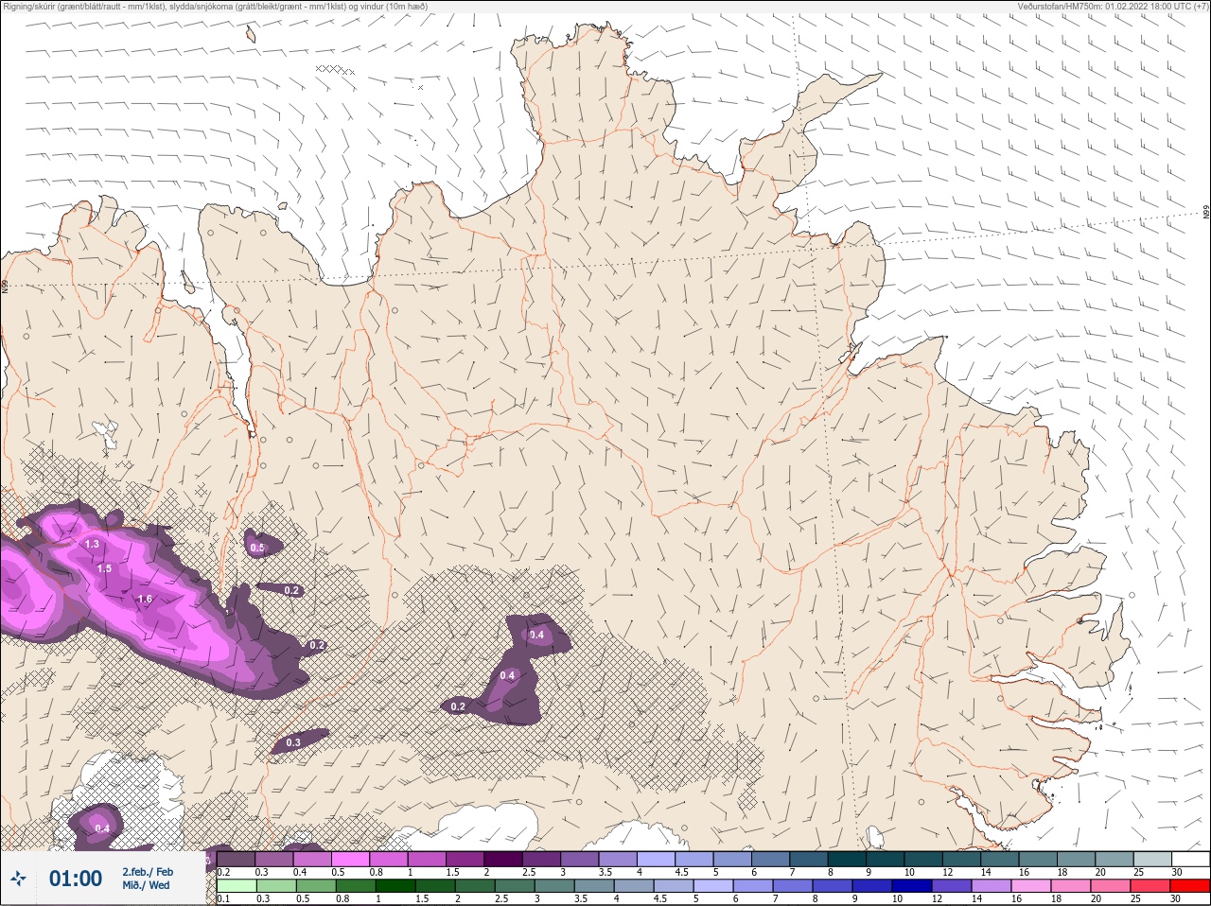Pick the deep blue 10 swatch in lower legend

(x=911, y=886)
